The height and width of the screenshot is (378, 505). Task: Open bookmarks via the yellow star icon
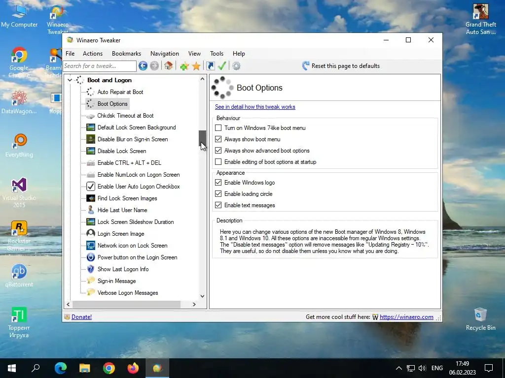click(196, 66)
